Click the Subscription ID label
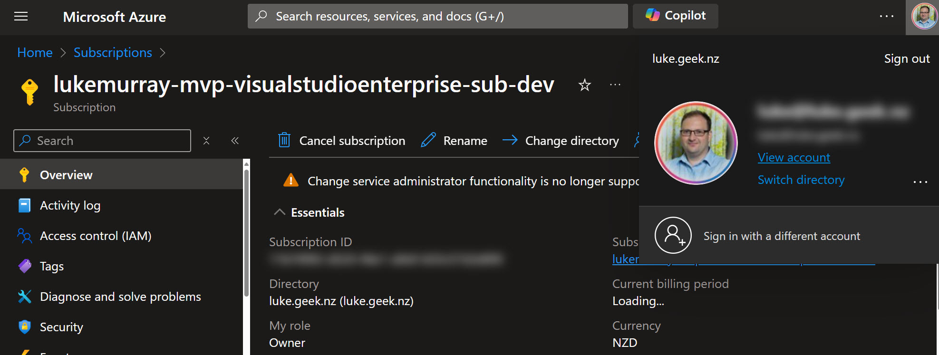 310,242
